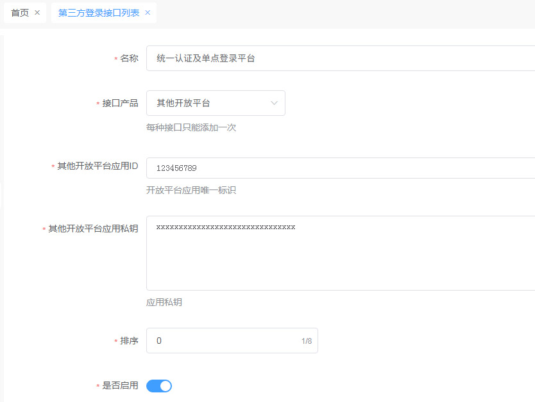The image size is (535, 402).
Task: Click the 接口产品 field label
Action: pyautogui.click(x=120, y=103)
